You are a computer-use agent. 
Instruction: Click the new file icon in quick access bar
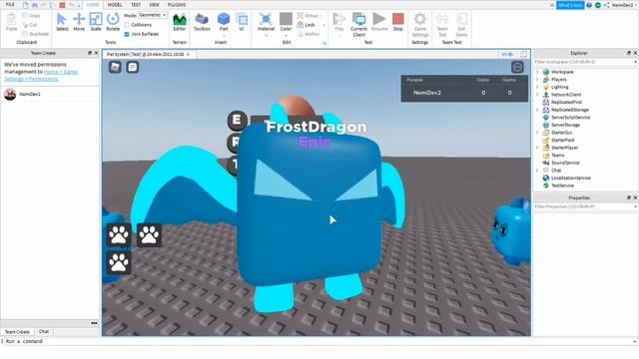tap(25, 5)
